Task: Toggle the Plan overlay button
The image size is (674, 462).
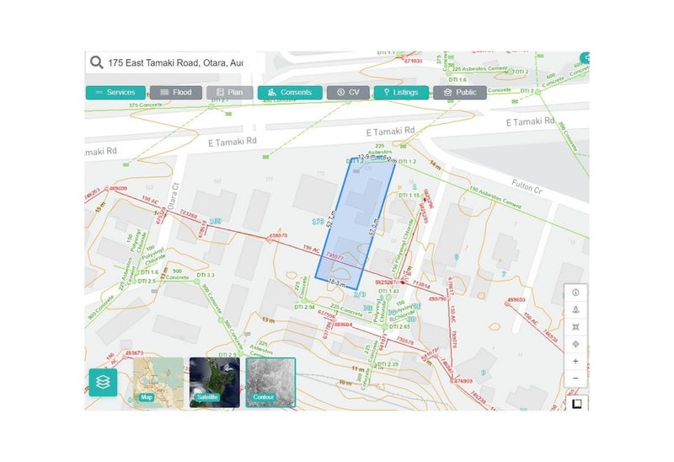Action: click(229, 93)
